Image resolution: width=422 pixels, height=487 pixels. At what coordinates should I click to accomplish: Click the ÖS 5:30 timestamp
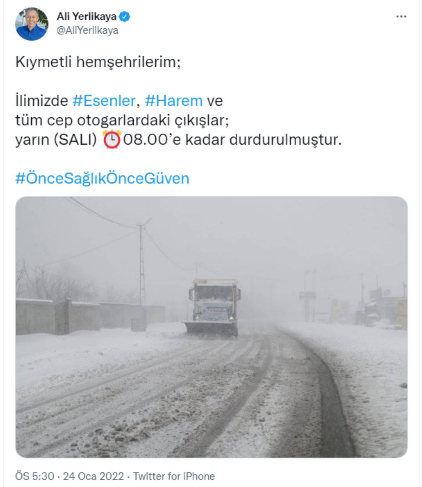tap(35, 476)
